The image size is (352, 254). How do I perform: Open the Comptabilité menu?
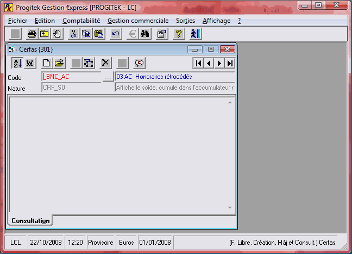81,21
